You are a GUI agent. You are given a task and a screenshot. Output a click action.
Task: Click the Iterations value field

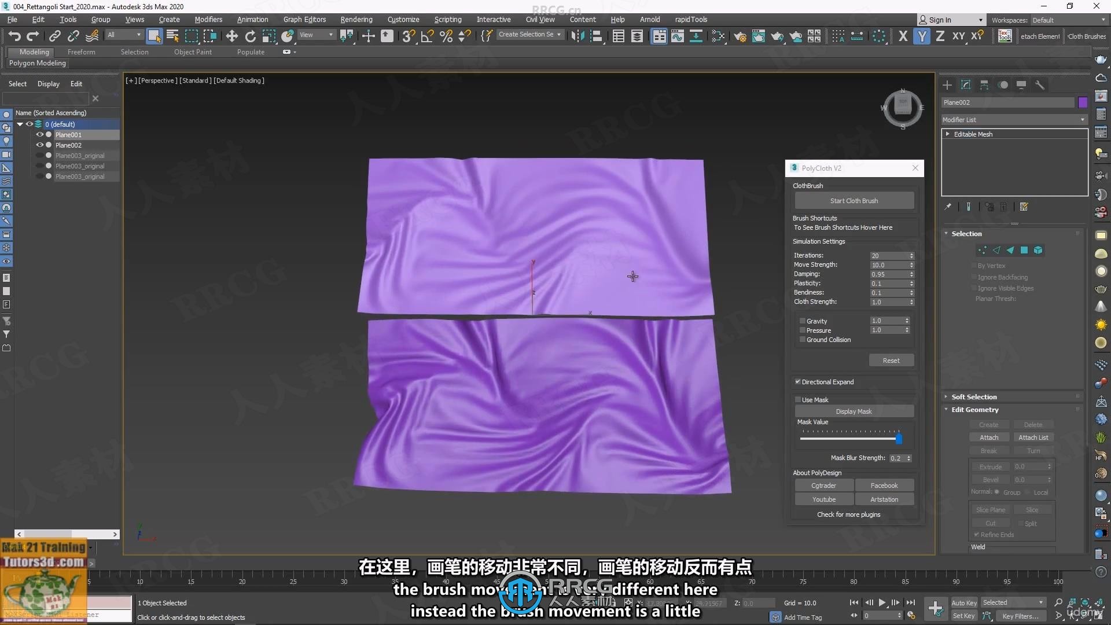pyautogui.click(x=889, y=256)
